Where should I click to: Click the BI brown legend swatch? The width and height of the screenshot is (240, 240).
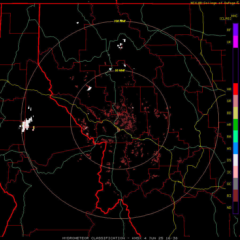(235, 196)
